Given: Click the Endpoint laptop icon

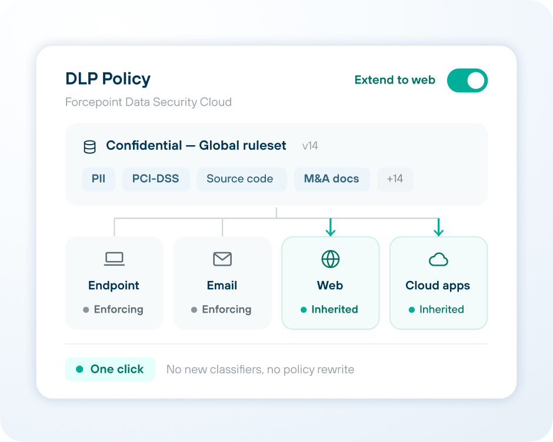Looking at the screenshot, I should coord(114,259).
